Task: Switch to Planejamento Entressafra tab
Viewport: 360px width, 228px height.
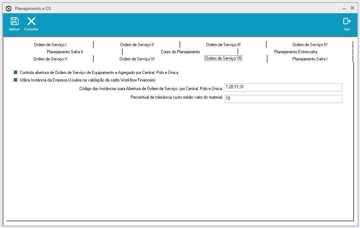Action: coord(296,52)
